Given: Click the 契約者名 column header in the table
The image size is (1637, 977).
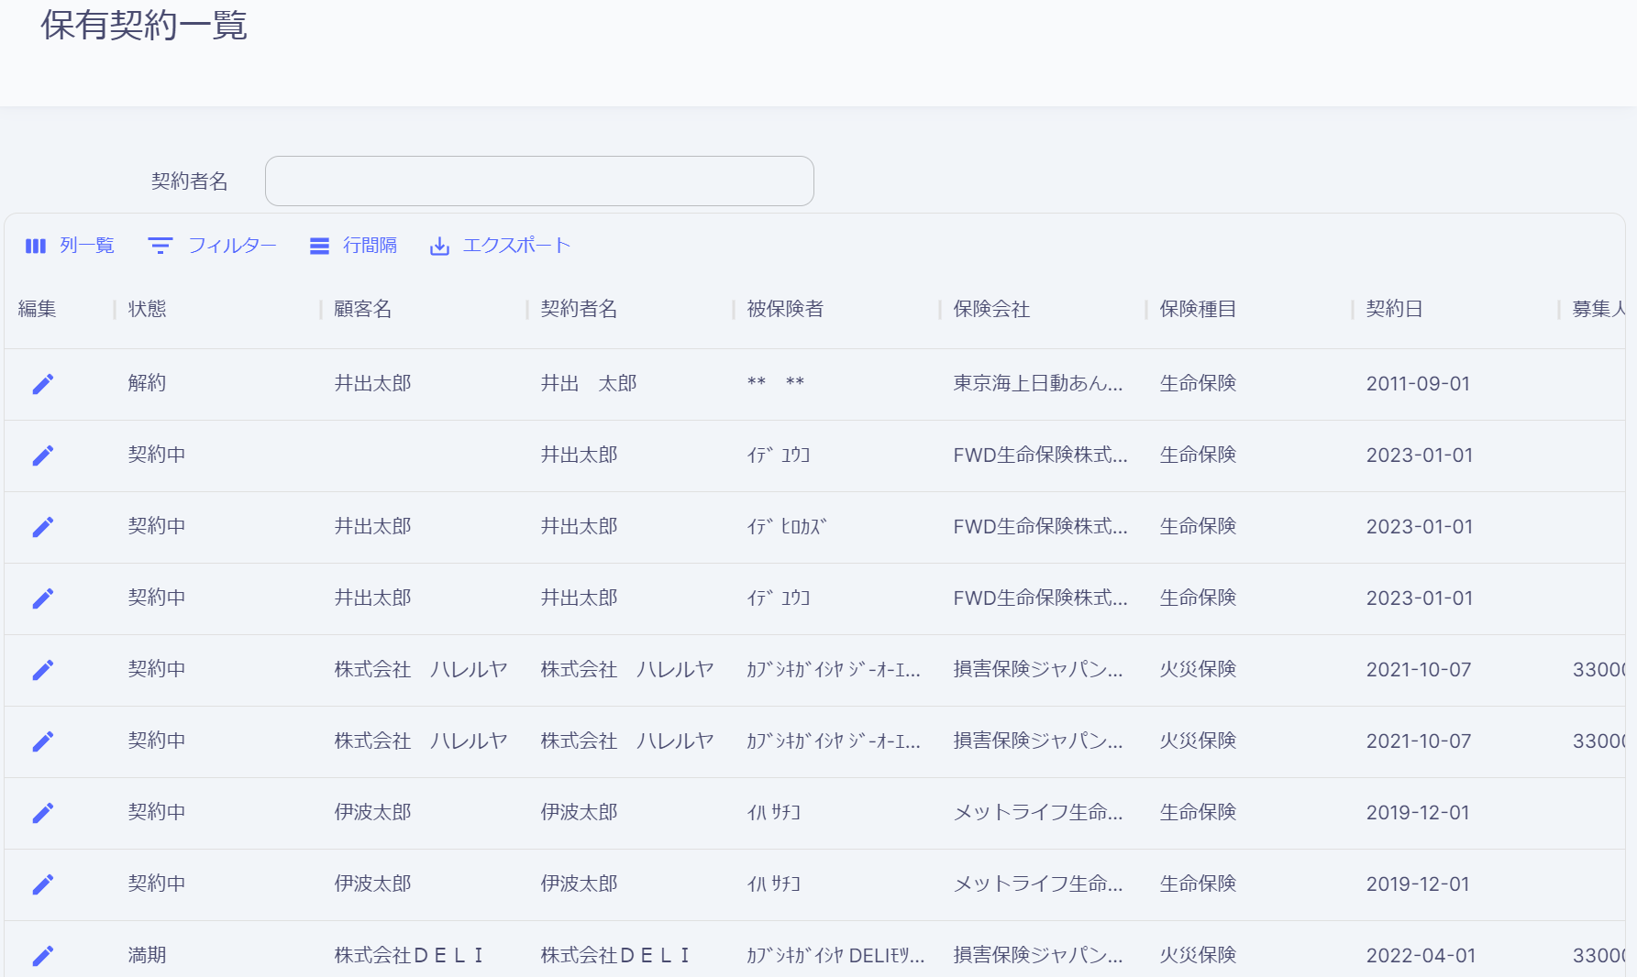Looking at the screenshot, I should 579,310.
